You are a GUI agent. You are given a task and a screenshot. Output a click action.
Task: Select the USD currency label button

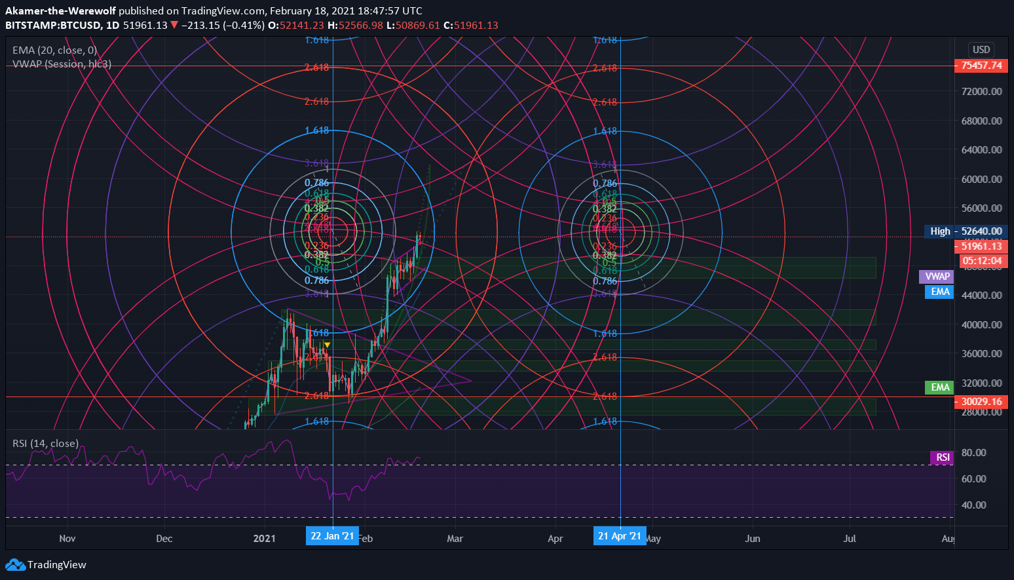981,50
